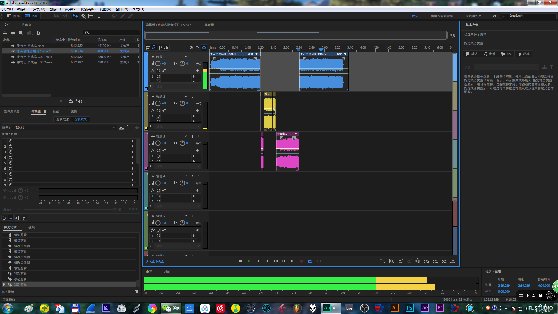Viewport: 558px width, 314px height.
Task: Select the Slip tool
Action: click(x=91, y=16)
